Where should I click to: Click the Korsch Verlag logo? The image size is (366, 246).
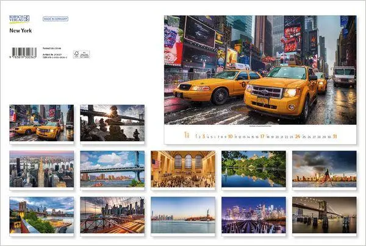click(20, 19)
